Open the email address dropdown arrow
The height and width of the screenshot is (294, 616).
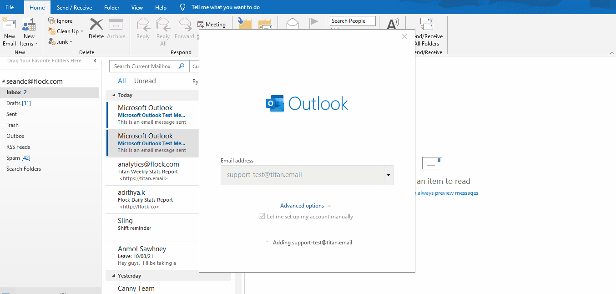pos(389,175)
